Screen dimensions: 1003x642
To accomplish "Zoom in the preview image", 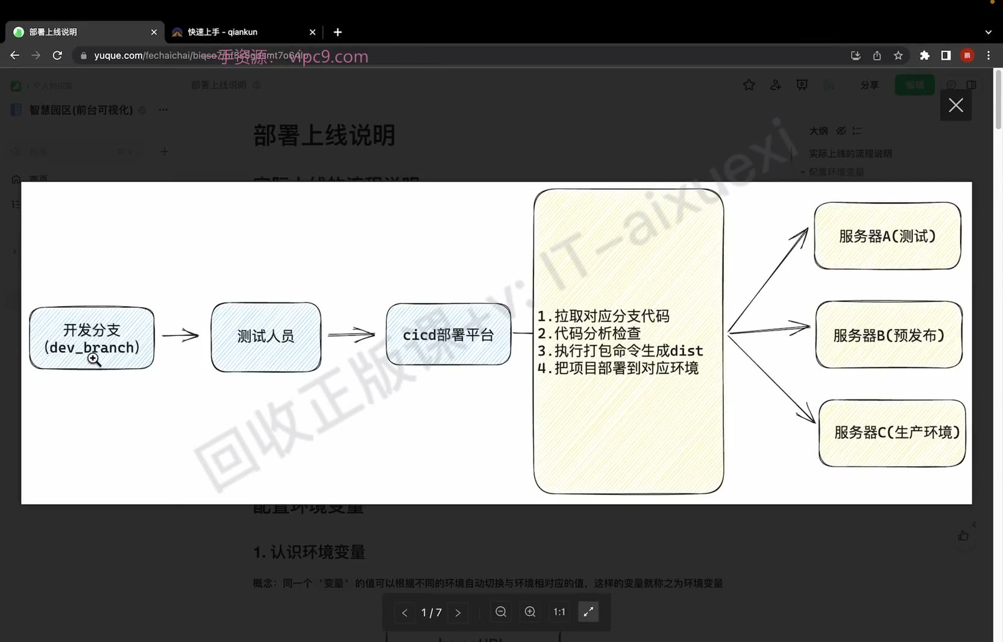I will pos(530,612).
